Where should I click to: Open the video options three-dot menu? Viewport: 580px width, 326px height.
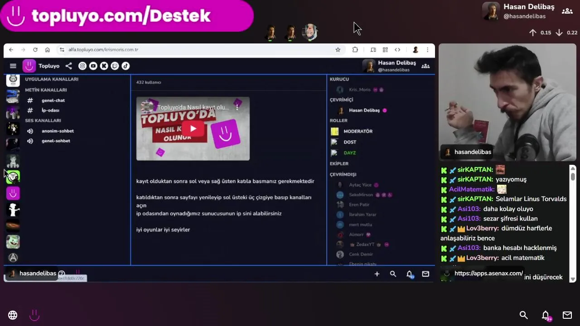[237, 107]
